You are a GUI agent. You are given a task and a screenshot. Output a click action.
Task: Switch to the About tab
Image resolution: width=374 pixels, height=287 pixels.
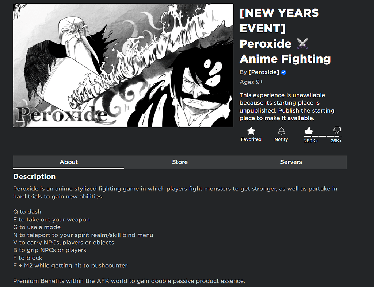pos(69,162)
